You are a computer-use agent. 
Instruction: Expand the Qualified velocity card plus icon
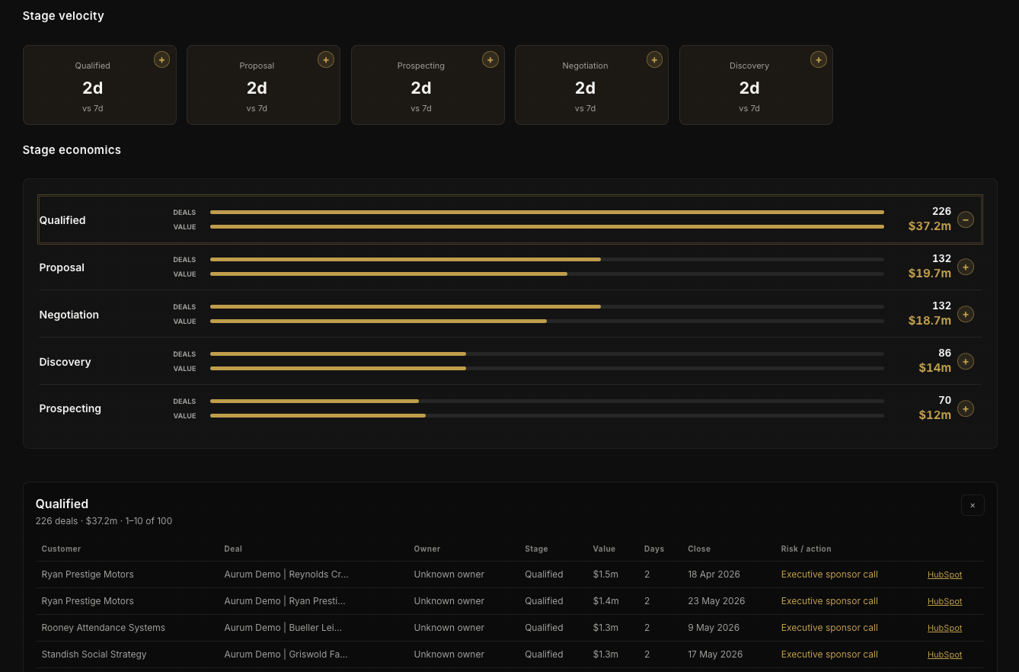(x=161, y=59)
